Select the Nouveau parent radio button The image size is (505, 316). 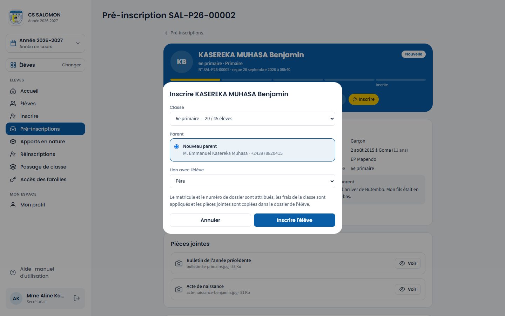(x=176, y=146)
